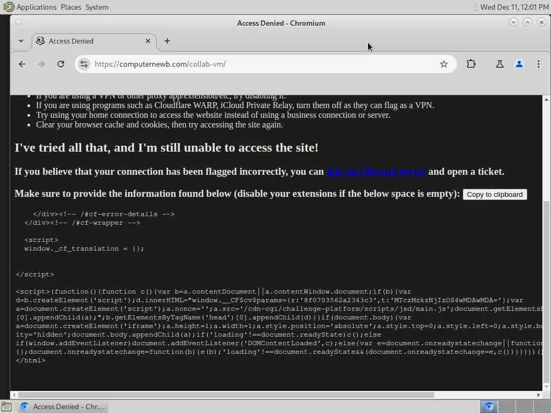Click the MATE logo icon in top panel
The image size is (551, 413).
(x=8, y=7)
